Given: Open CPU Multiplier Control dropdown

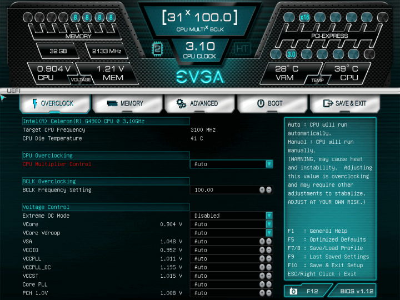Looking at the screenshot, I should tap(231, 164).
